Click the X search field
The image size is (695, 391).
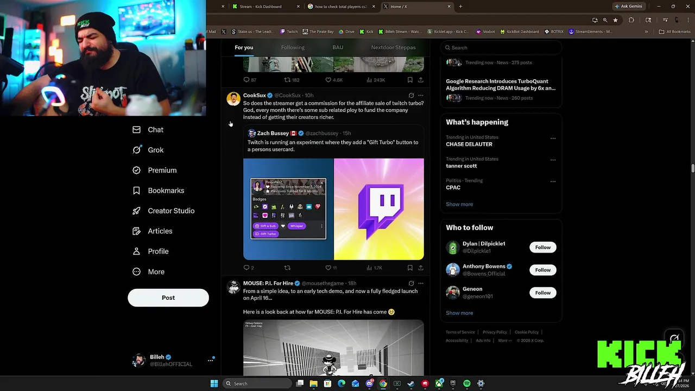coord(501,48)
